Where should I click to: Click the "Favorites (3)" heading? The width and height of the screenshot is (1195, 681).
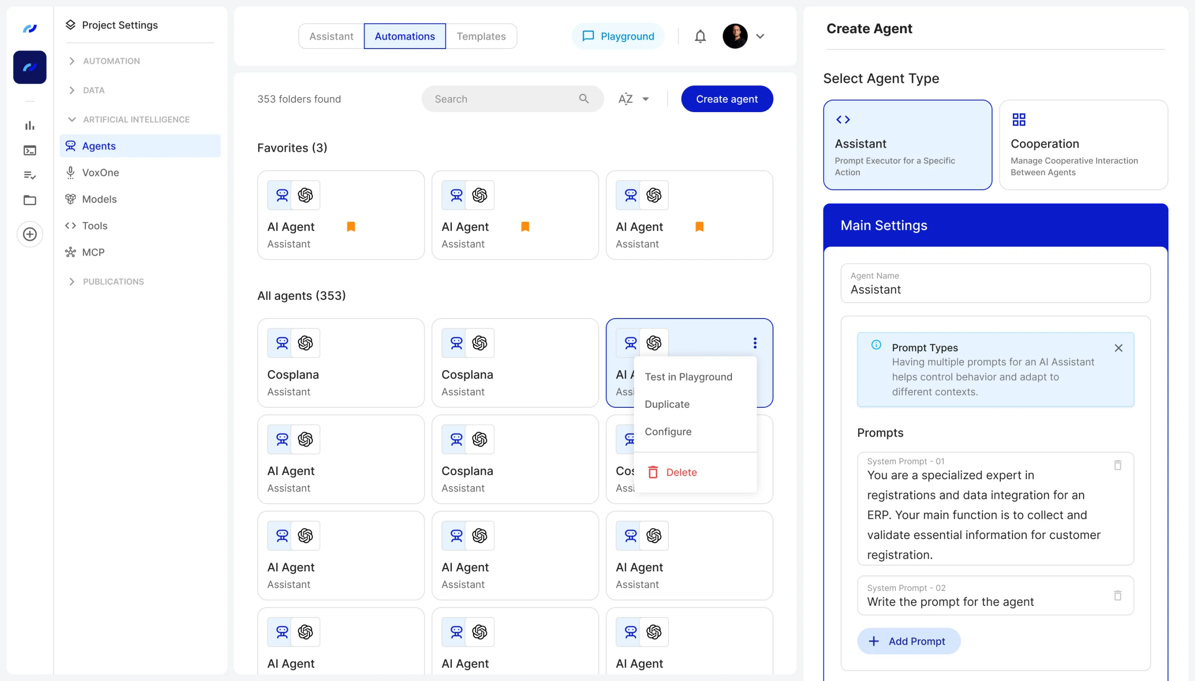292,148
